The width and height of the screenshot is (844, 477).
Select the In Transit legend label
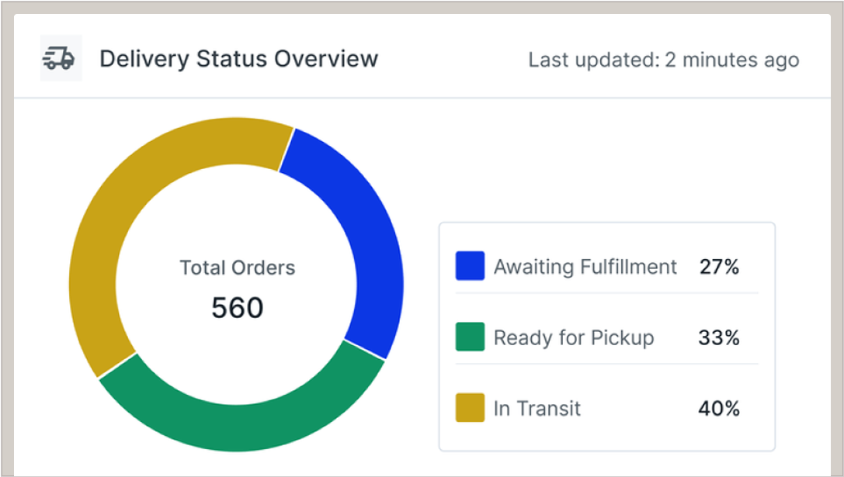537,409
